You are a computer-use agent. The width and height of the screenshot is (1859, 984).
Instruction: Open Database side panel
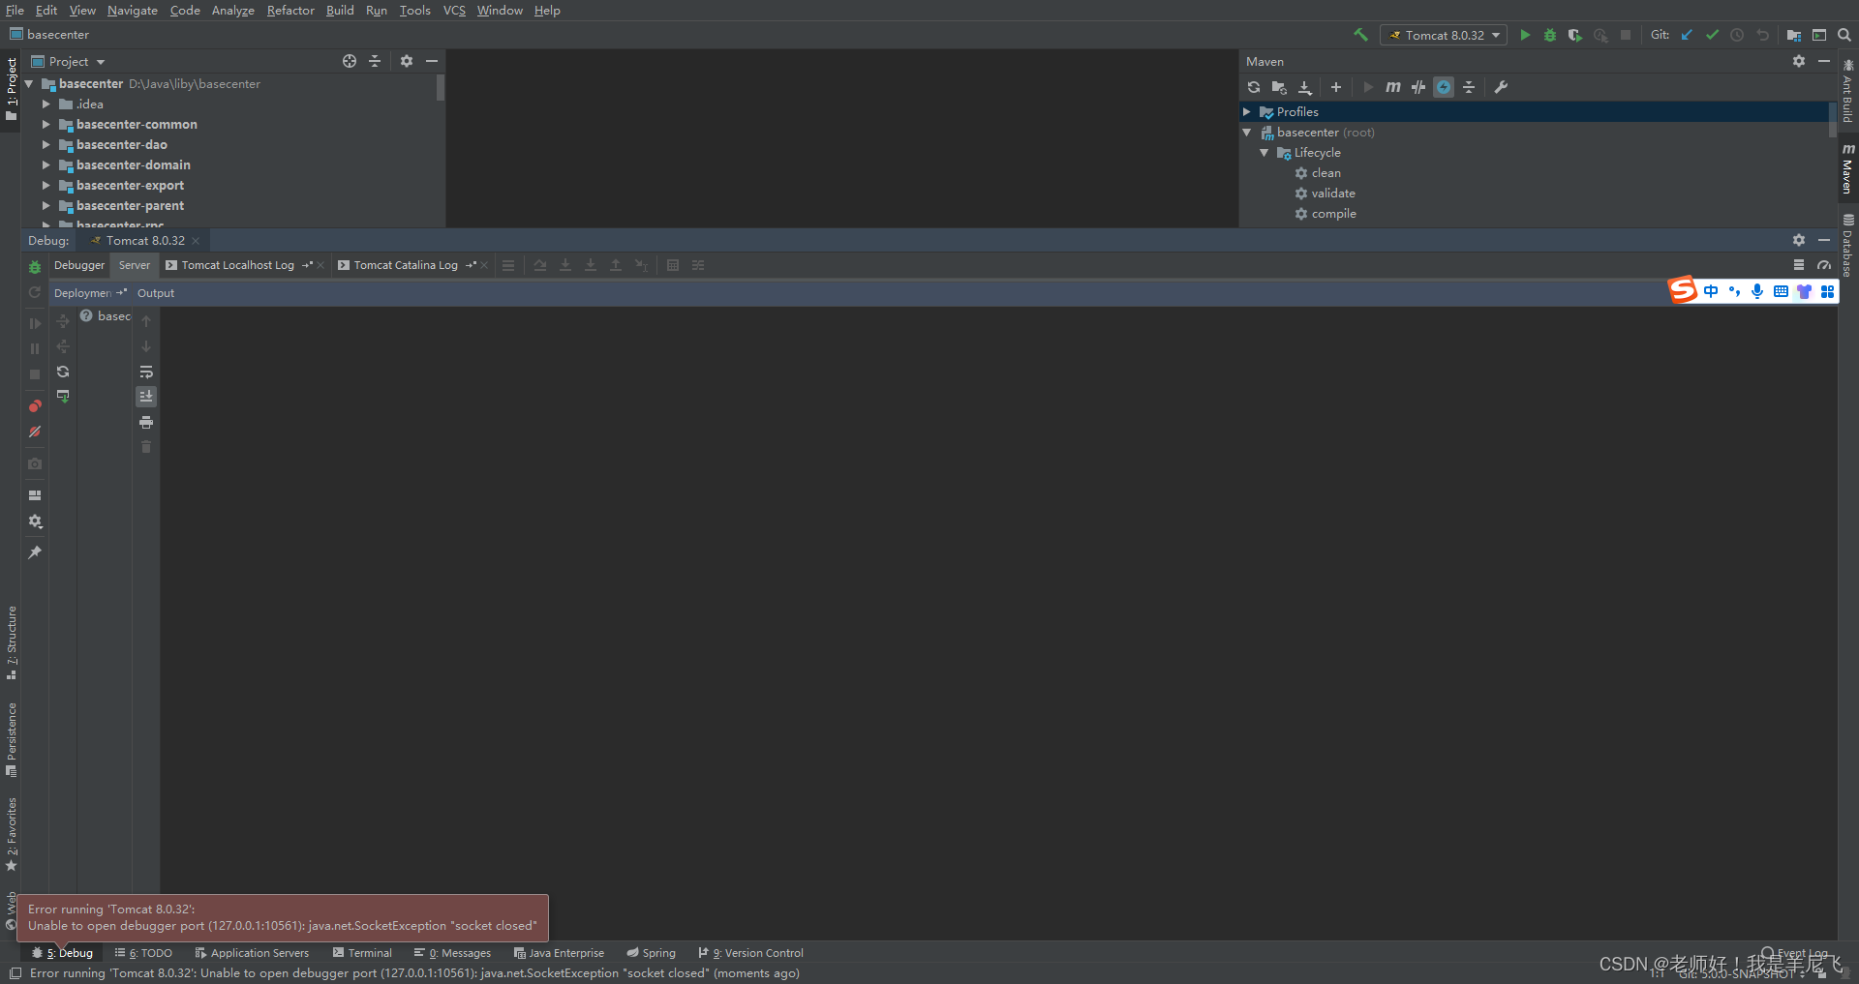coord(1848,246)
